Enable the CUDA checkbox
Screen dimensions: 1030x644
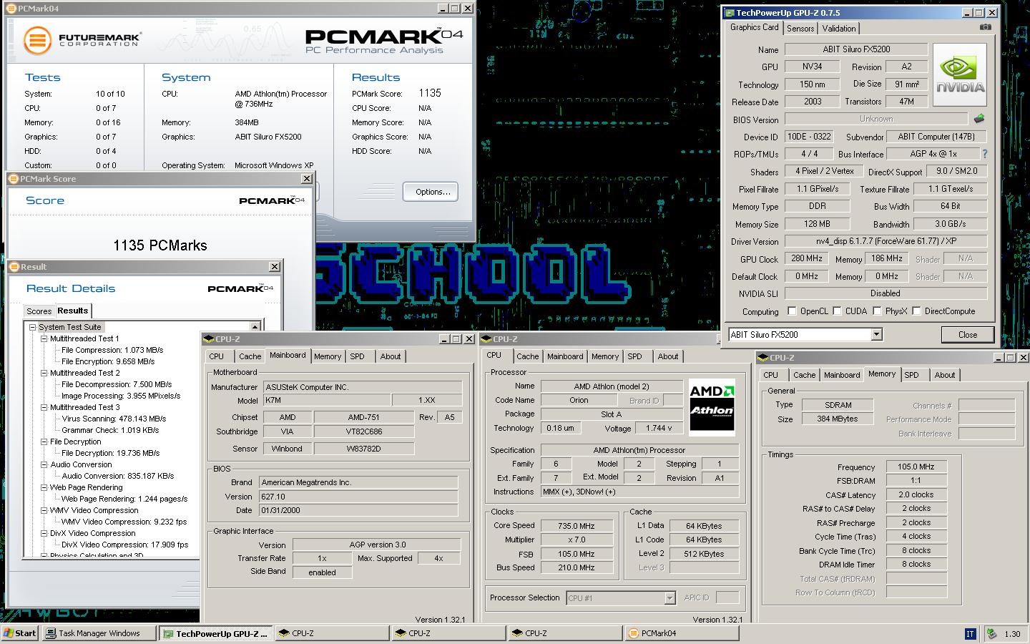coord(837,311)
